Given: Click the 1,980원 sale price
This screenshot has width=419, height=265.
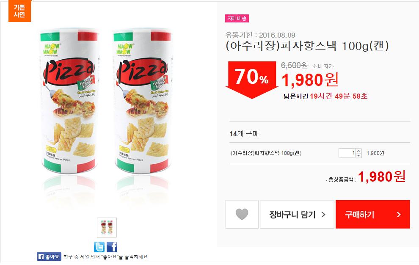Looking at the screenshot, I should click(x=310, y=80).
